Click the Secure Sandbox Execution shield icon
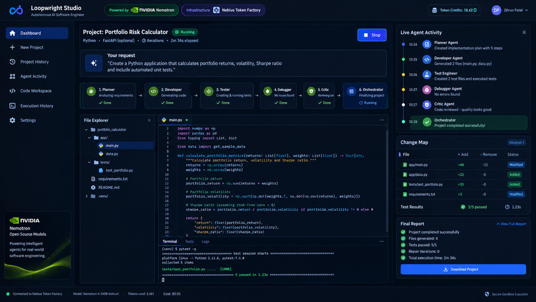The image size is (536, 302). [x=487, y=294]
